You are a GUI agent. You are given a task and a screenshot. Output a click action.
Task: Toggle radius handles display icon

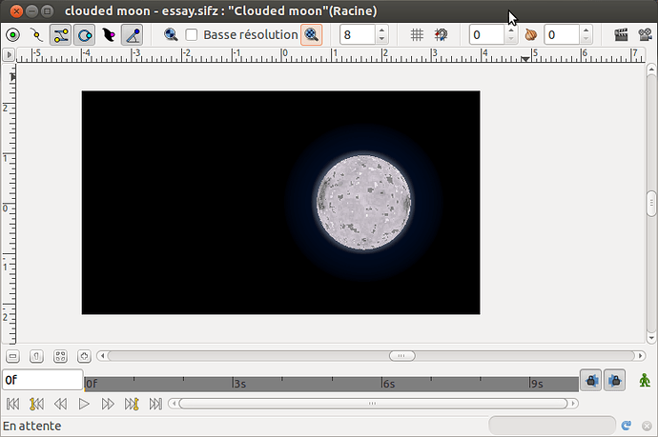(x=85, y=35)
